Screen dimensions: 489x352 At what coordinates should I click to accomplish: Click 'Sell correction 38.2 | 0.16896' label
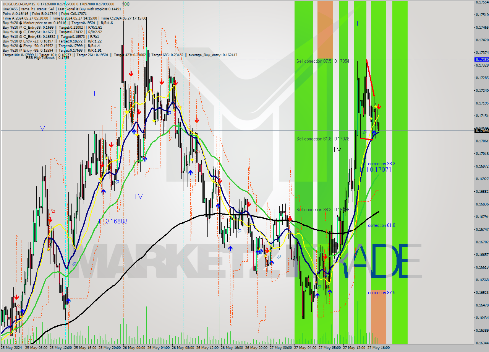323,210
